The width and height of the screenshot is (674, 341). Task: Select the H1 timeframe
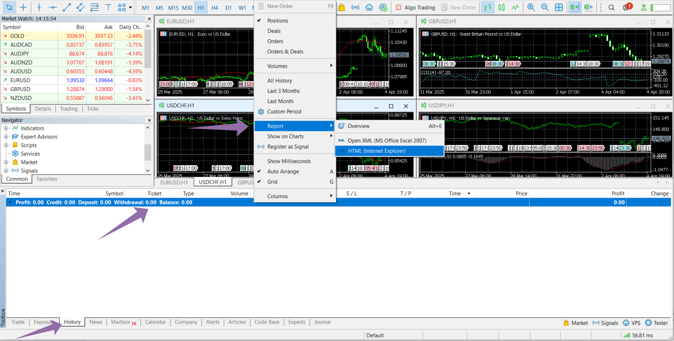pos(201,7)
